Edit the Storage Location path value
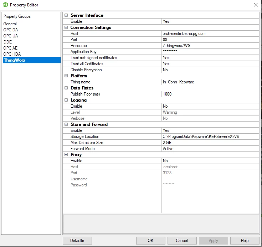Image resolution: width=262 pixels, height=247 pixels. 210,137
